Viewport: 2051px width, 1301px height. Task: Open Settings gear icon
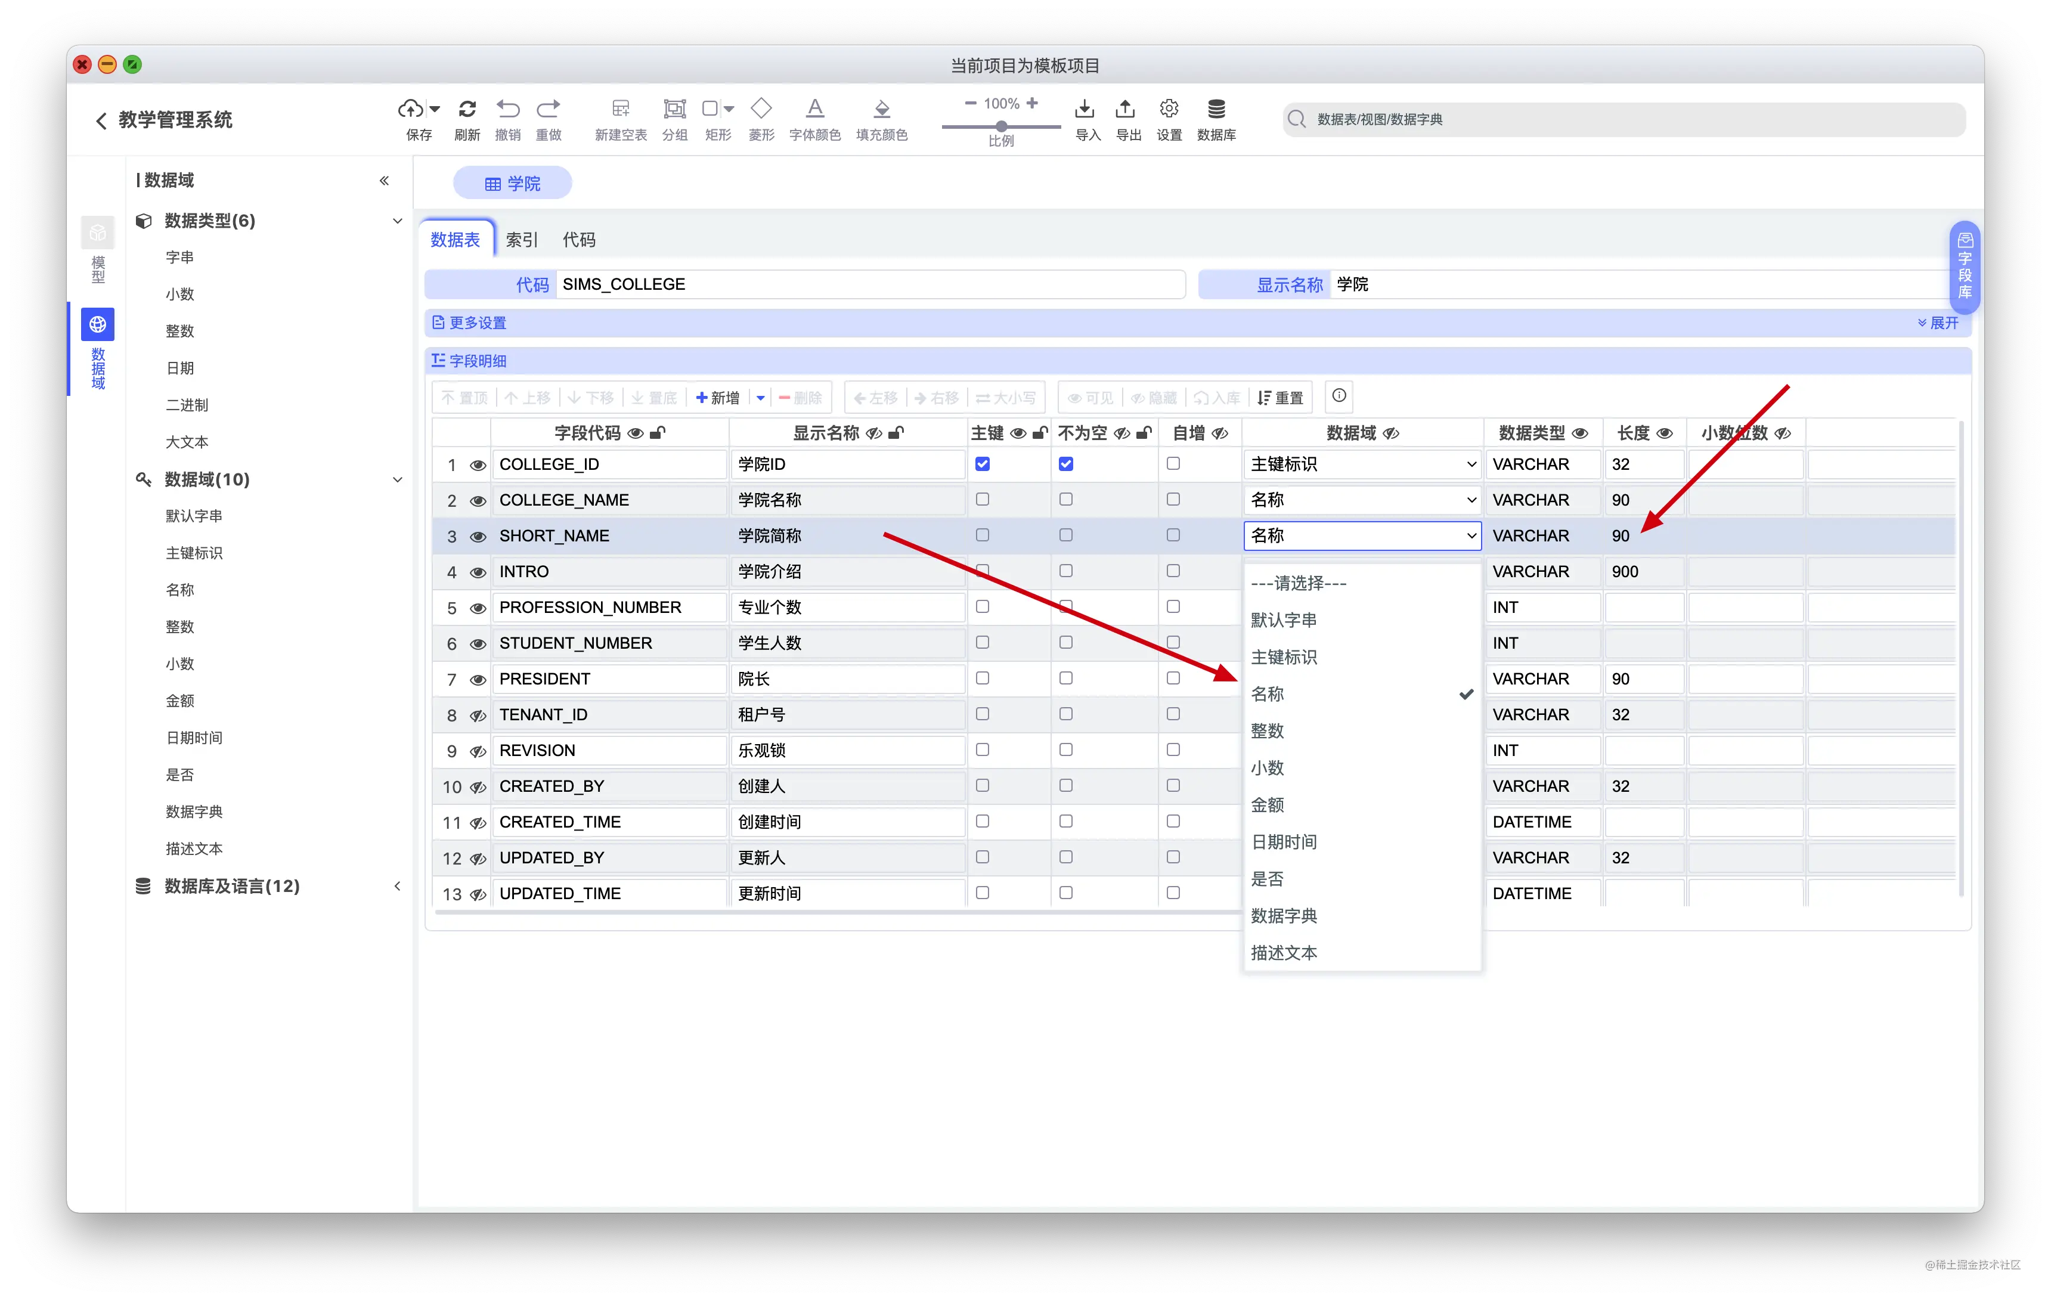[x=1169, y=109]
